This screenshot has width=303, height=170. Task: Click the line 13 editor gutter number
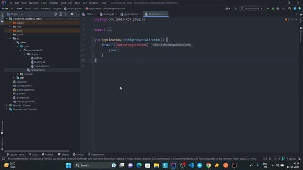coord(83,60)
